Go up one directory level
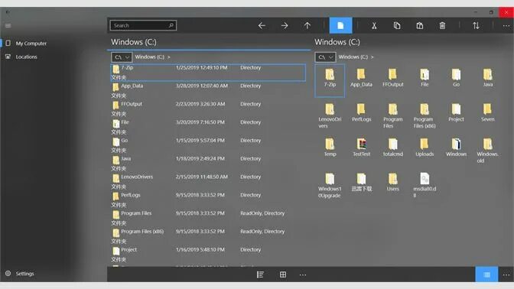Screen dimensions: 514x289 pos(307,25)
